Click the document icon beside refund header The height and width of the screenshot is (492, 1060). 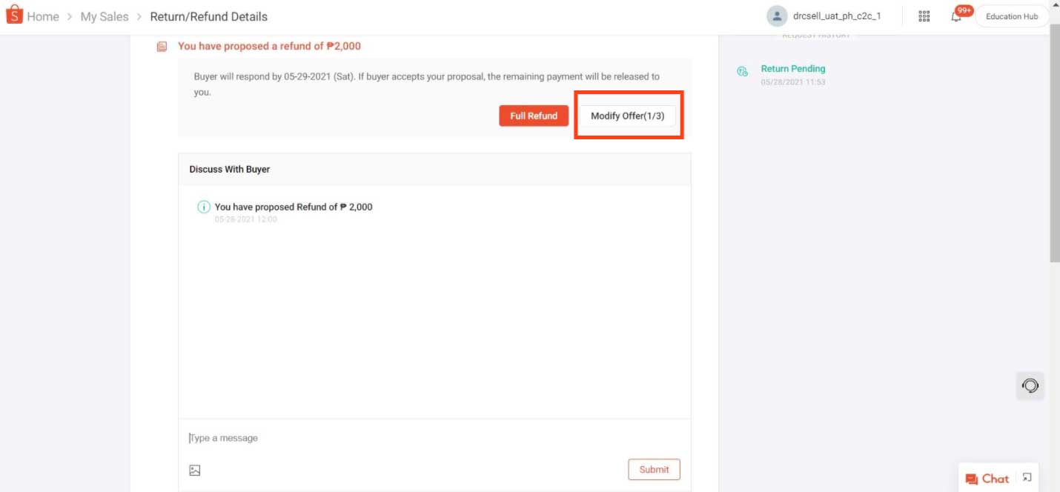(x=161, y=46)
